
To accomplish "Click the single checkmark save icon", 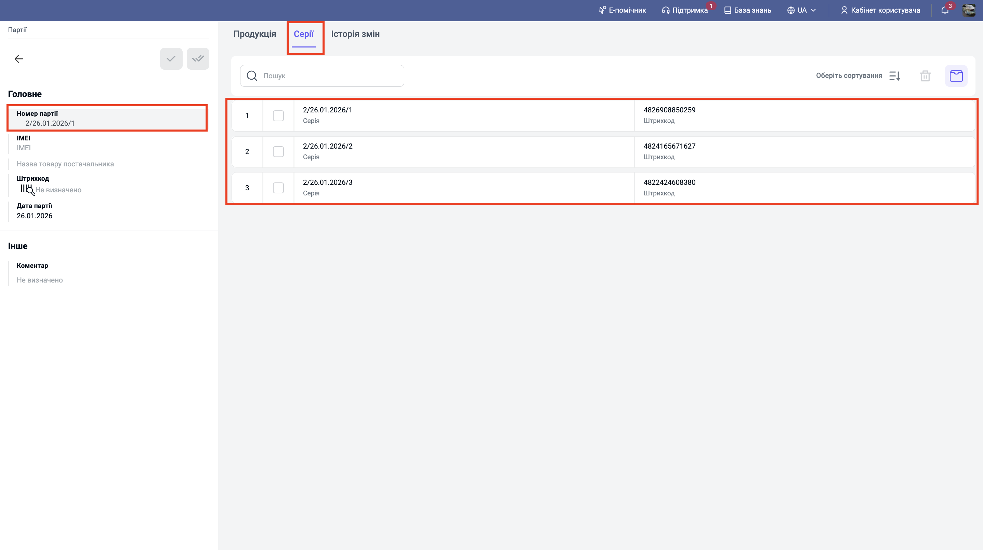I will click(171, 59).
